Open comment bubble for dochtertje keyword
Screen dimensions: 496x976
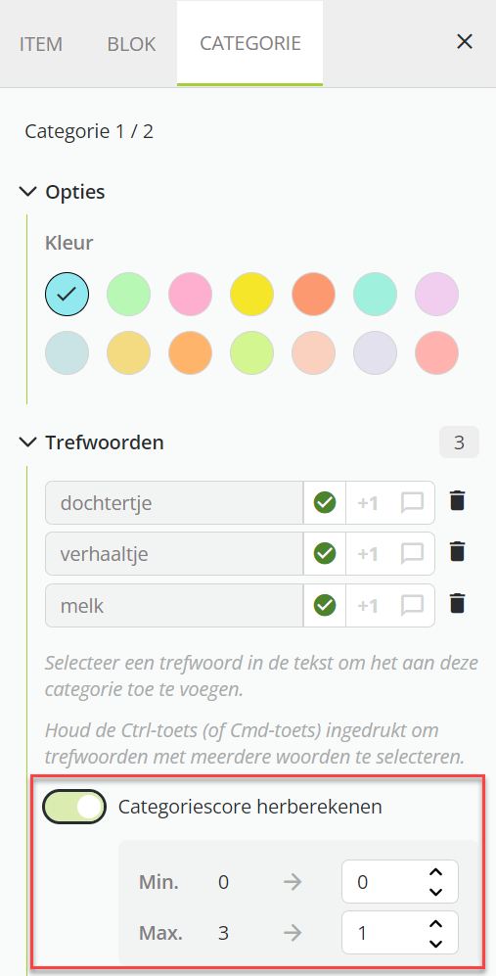412,502
